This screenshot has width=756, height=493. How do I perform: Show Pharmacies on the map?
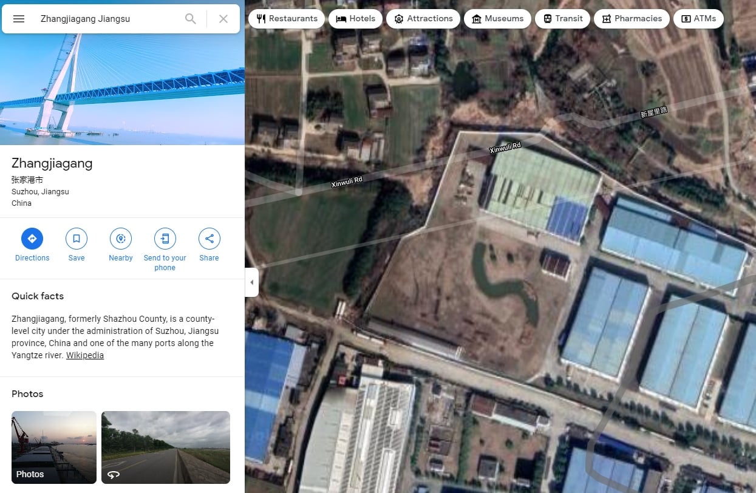tap(632, 19)
